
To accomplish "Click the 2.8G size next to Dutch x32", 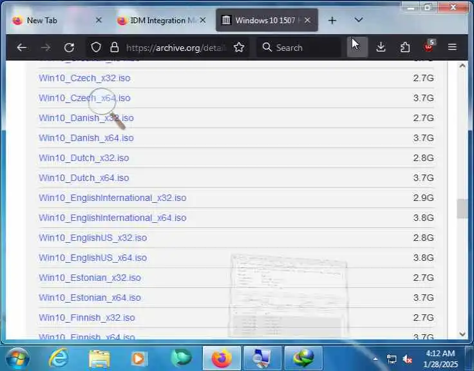I will click(424, 158).
